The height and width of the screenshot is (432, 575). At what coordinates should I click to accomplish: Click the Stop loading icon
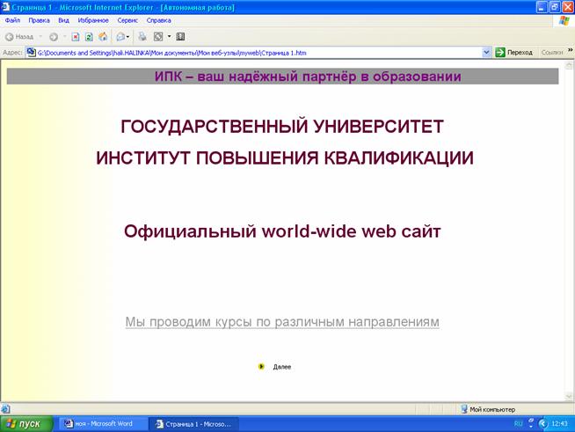[76, 37]
